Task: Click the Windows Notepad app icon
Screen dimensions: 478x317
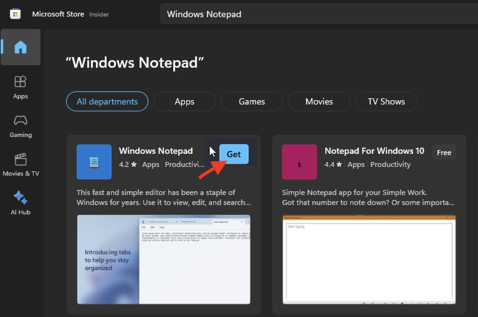Action: coord(94,162)
